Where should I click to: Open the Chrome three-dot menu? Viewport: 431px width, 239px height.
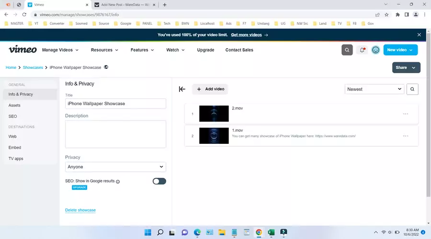pos(425,14)
